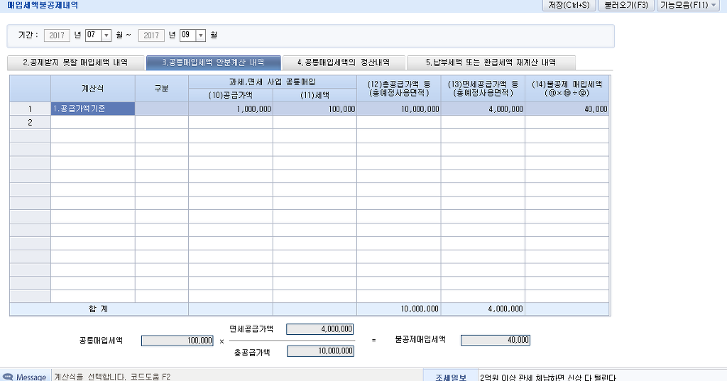Screen dimensions: 727x381
Task: Click the 면세공급가액 field showing 4,000,000
Action: click(x=320, y=329)
